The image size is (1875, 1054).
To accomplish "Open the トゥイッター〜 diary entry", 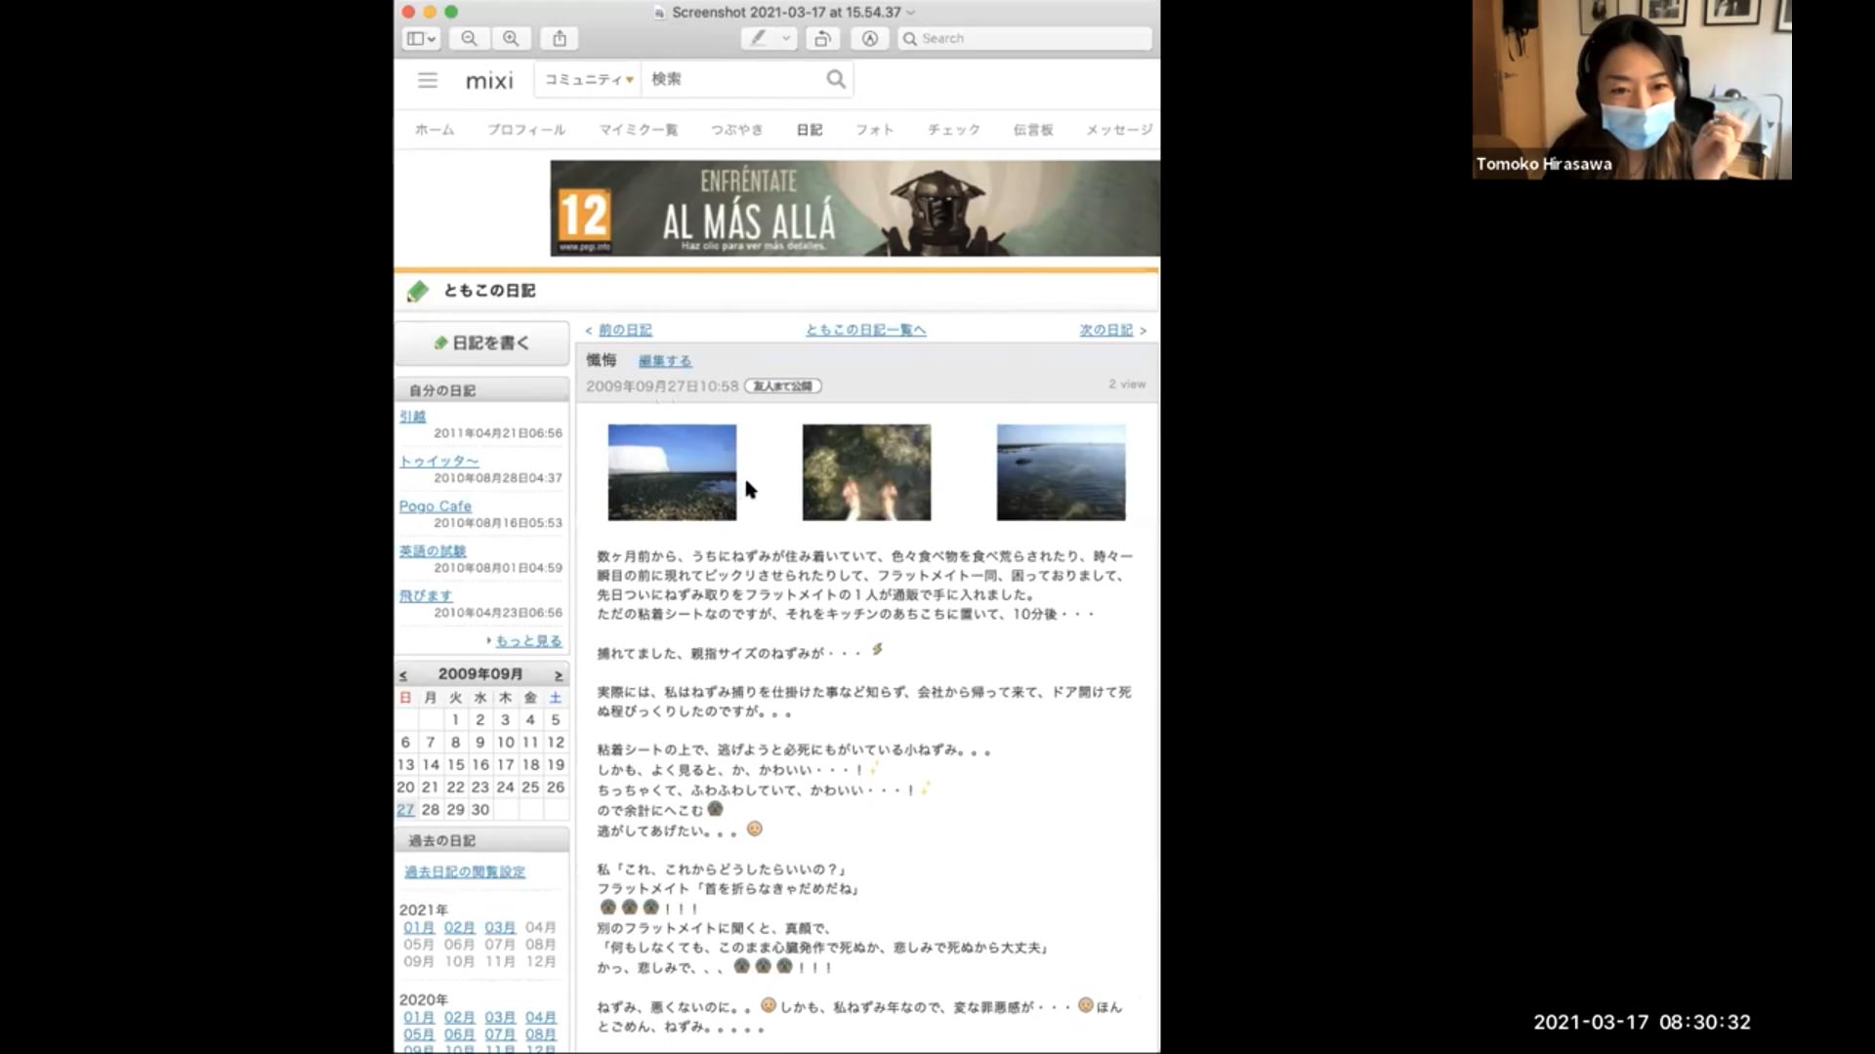I will coord(438,461).
